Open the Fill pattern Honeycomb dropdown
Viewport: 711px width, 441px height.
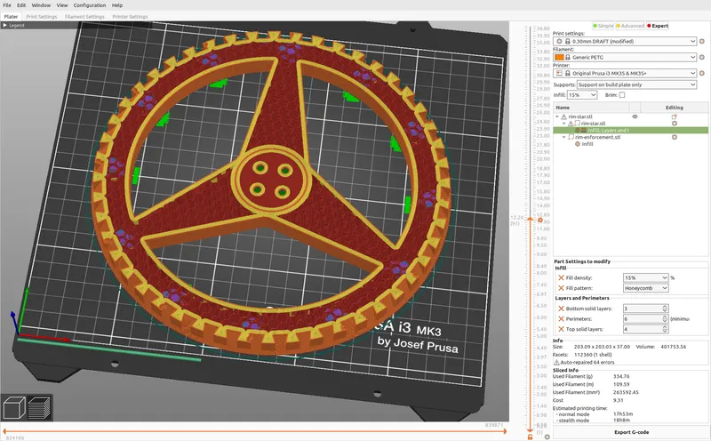click(645, 288)
